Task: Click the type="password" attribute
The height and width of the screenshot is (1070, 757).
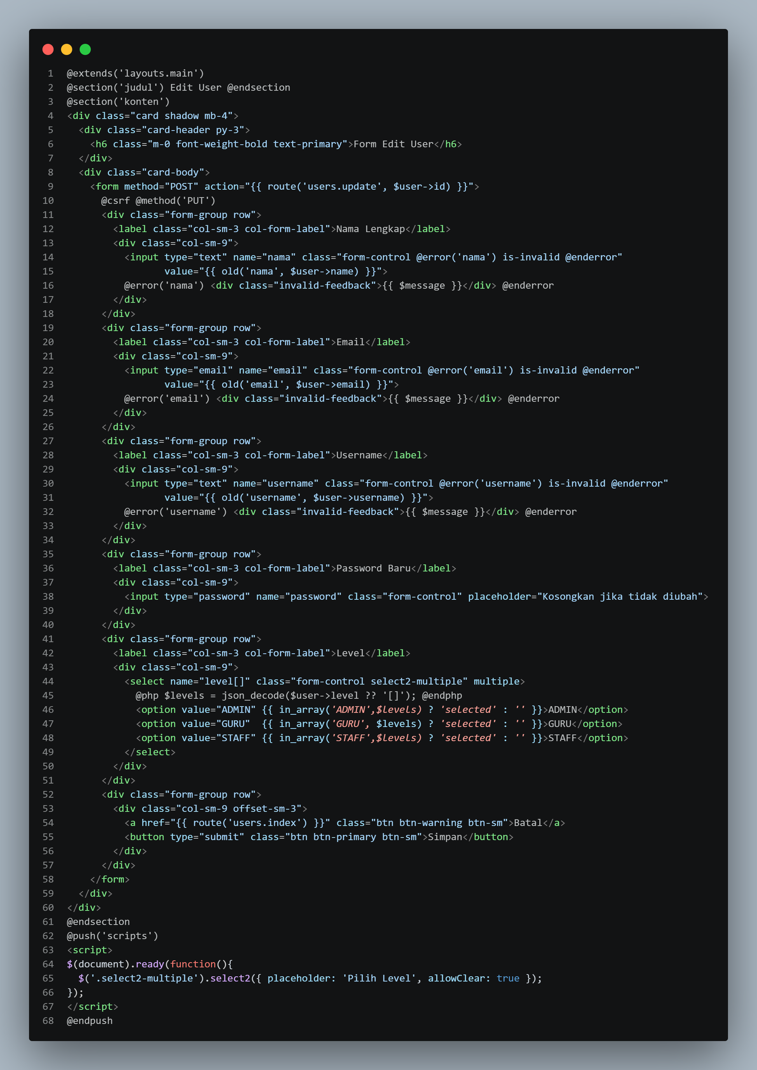Action: [207, 596]
